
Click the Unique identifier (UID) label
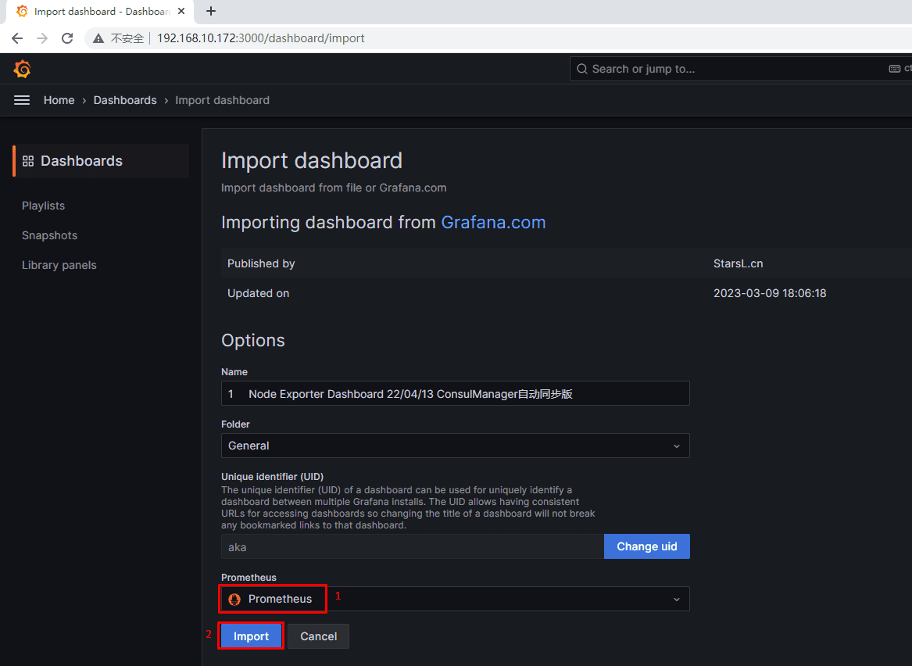point(272,476)
